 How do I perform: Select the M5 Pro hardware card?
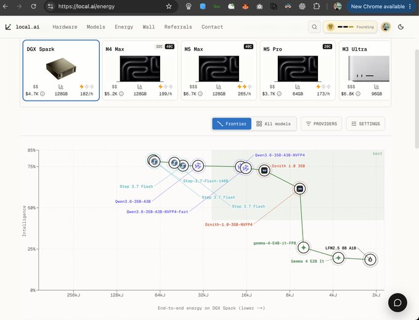click(298, 70)
